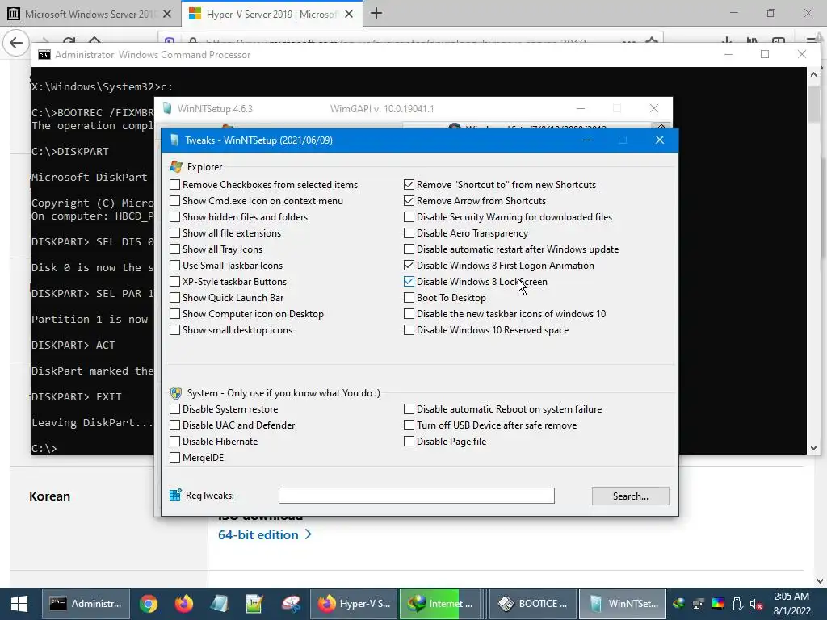Screen dimensions: 827x620
Task: Switch to the BOOTICE taskbar button
Action: [x=531, y=604]
